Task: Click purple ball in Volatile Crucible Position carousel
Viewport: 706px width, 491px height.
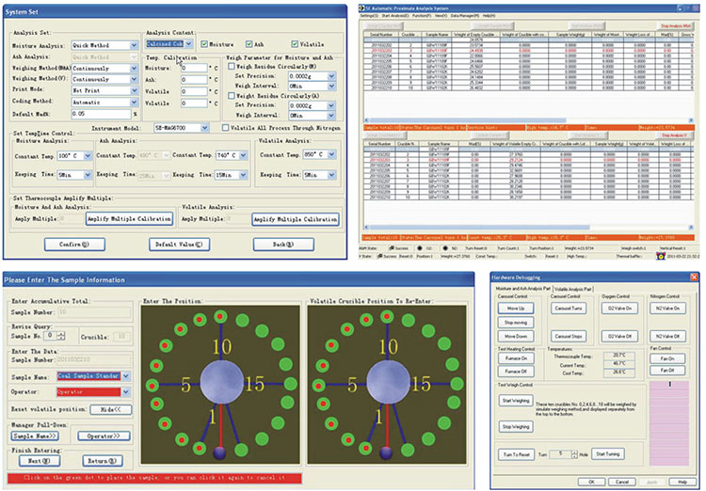Action: (386, 452)
